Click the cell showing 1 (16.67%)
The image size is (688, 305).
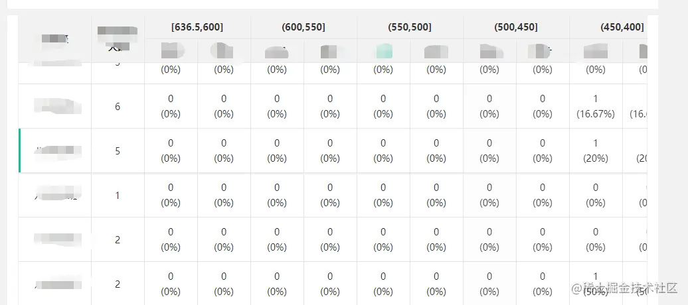point(596,106)
